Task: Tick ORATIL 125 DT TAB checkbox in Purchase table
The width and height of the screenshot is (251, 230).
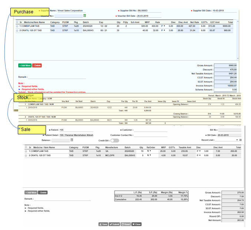Action: [17, 30]
